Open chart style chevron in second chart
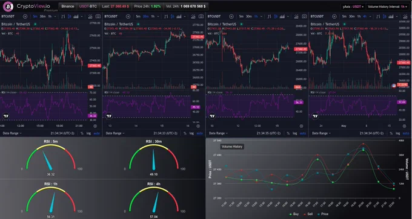Screen dimensions: 412x219 (x=185, y=16)
